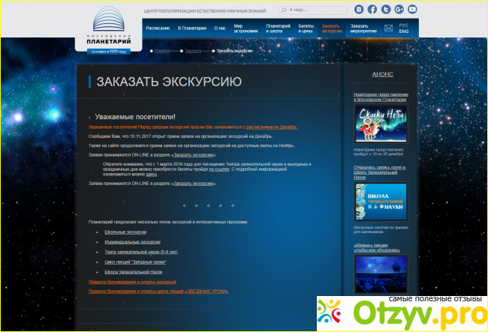Type in the 'Я ищу...' search field

[x=315, y=10]
